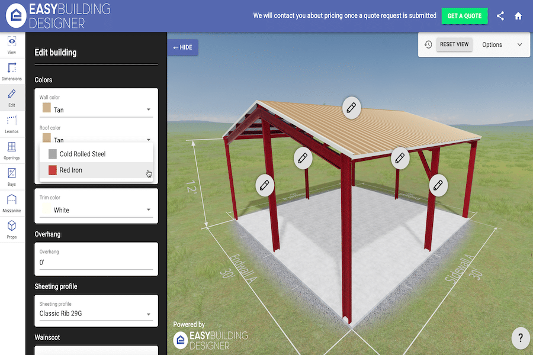Open the Bays sidebar tab

pos(12,177)
